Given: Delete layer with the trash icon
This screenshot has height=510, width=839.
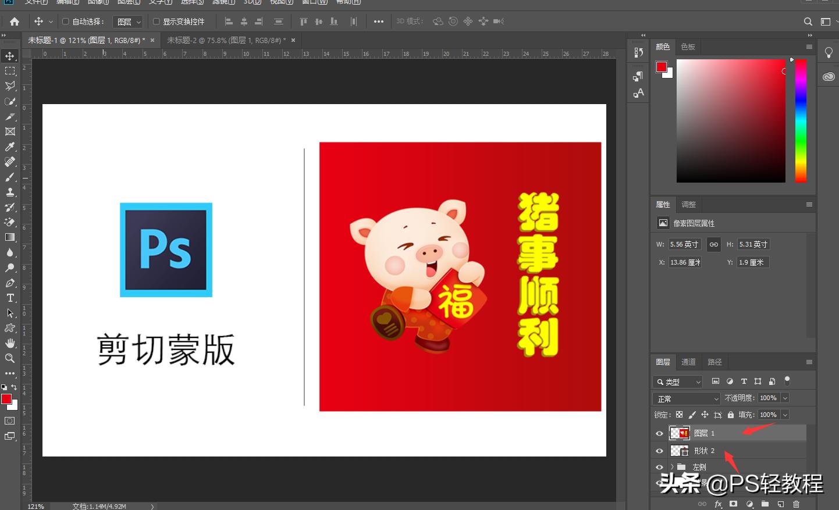Looking at the screenshot, I should [796, 504].
